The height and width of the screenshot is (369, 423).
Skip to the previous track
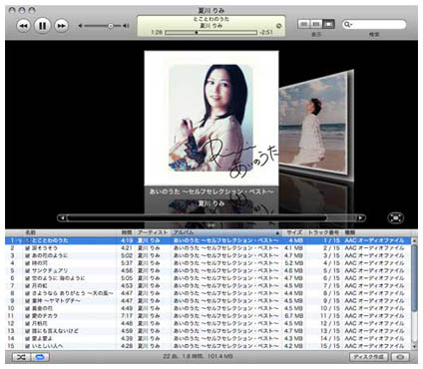[x=23, y=26]
